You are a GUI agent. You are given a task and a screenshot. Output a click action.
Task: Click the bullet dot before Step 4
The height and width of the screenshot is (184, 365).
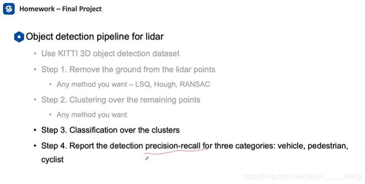click(35, 146)
